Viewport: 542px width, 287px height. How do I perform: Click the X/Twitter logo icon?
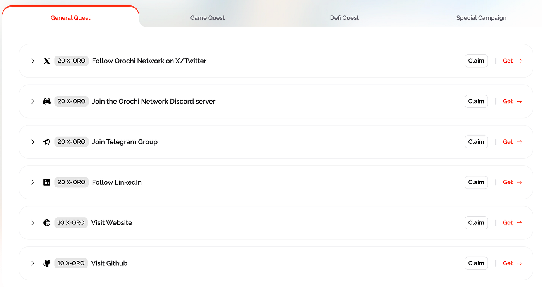click(47, 61)
